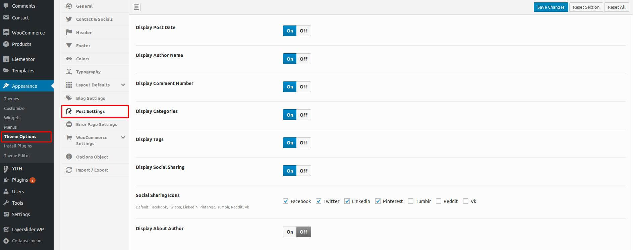
Task: Click the Layout Defaults grid icon
Action: click(x=69, y=85)
